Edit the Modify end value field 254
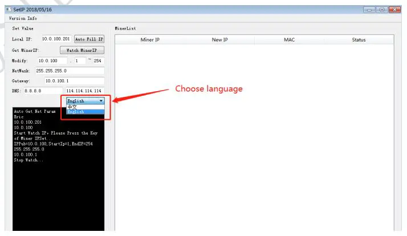The image size is (407, 236). coord(99,61)
